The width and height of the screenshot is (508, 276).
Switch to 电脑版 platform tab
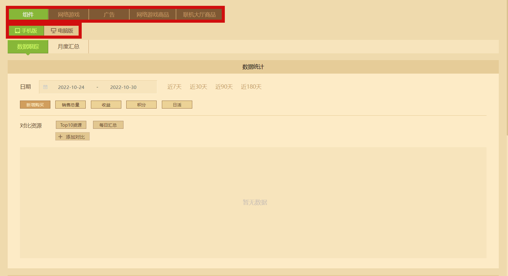point(62,31)
